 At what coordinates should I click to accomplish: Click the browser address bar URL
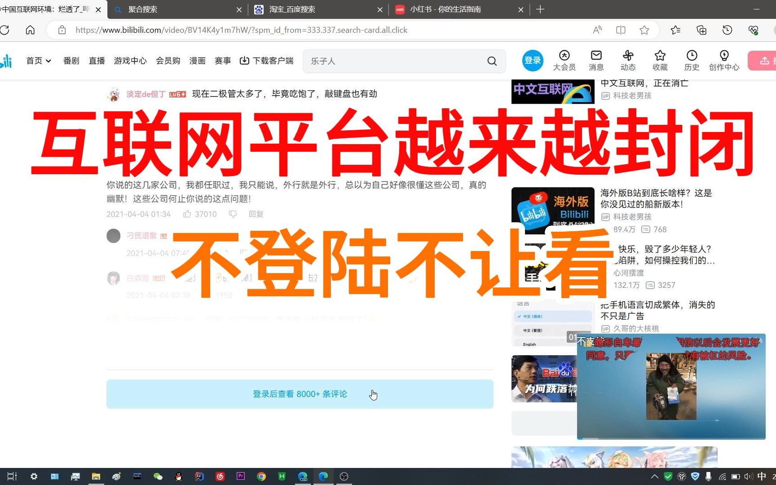(x=241, y=30)
